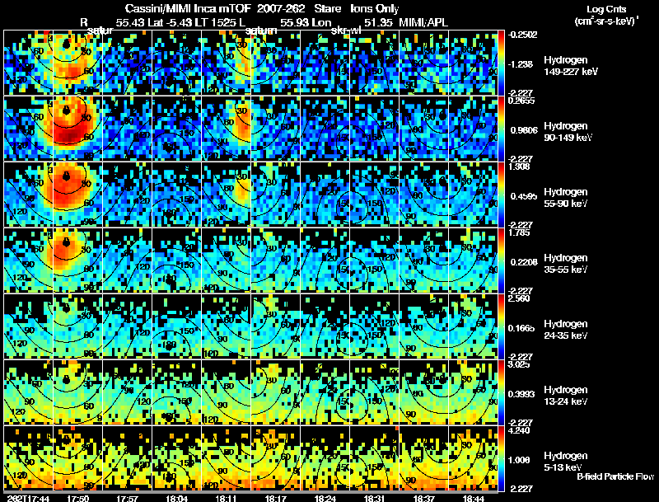Click the "skr_wl" label above the top row

pos(346,30)
